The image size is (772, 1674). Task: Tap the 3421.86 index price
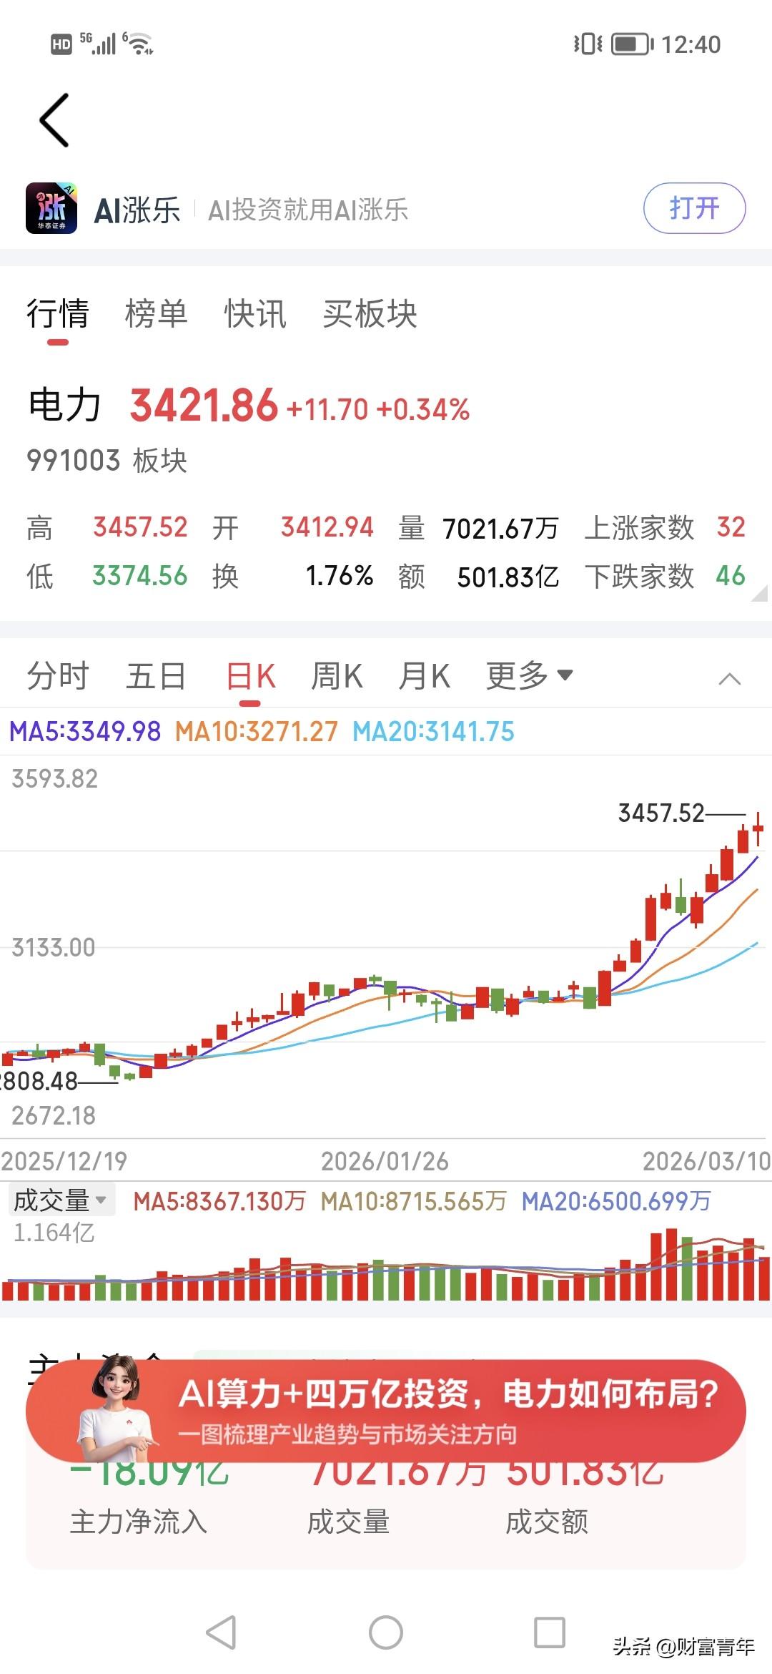pos(204,405)
